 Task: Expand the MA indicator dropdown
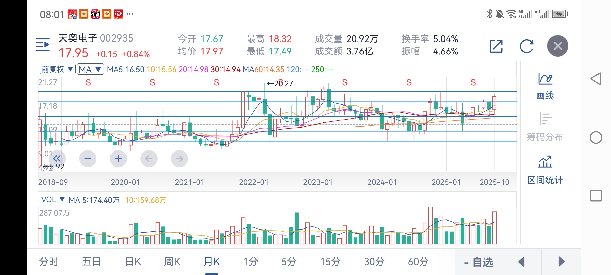pos(90,69)
